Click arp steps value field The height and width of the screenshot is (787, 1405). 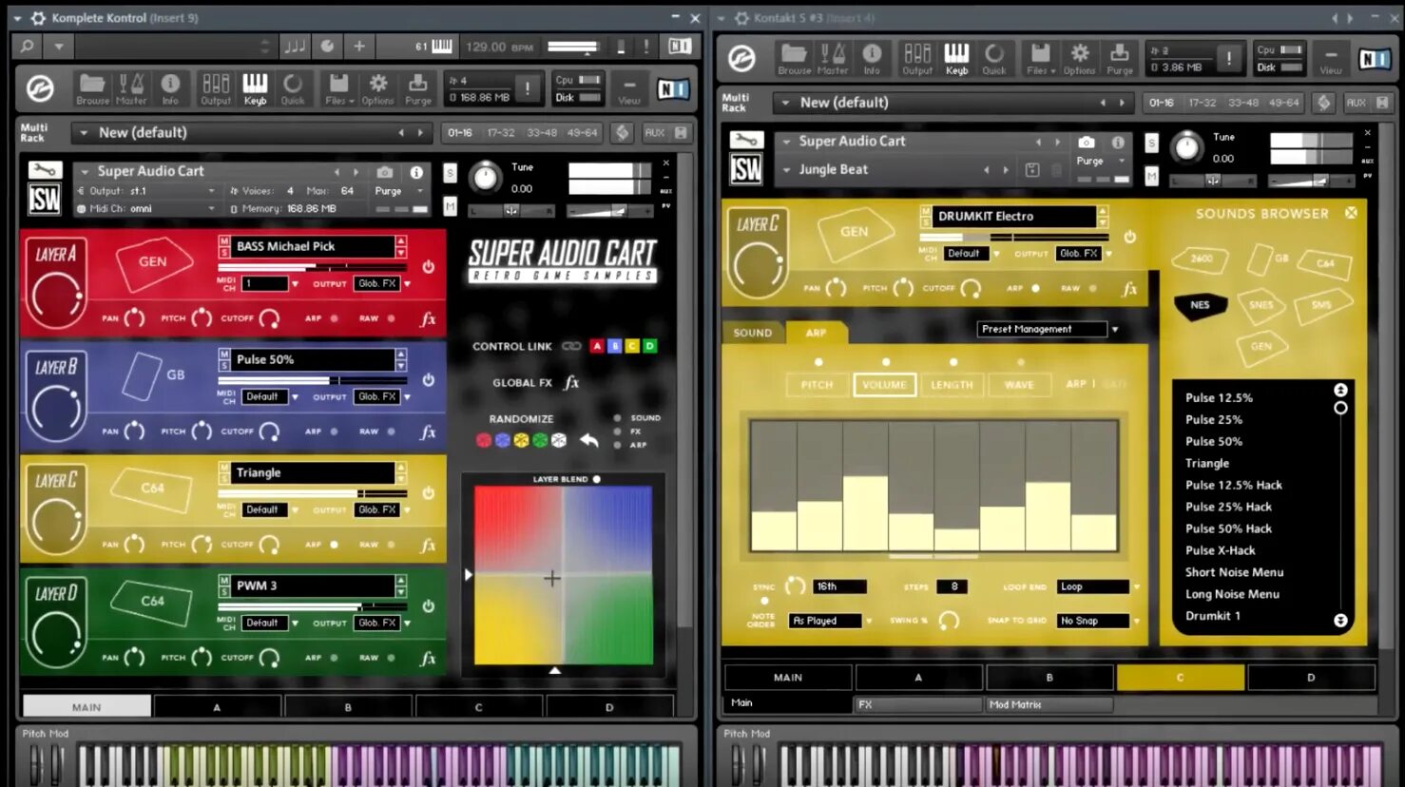(952, 586)
